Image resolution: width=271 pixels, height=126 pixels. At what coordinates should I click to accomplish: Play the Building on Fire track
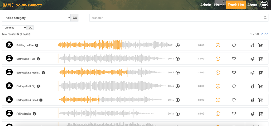(178, 45)
